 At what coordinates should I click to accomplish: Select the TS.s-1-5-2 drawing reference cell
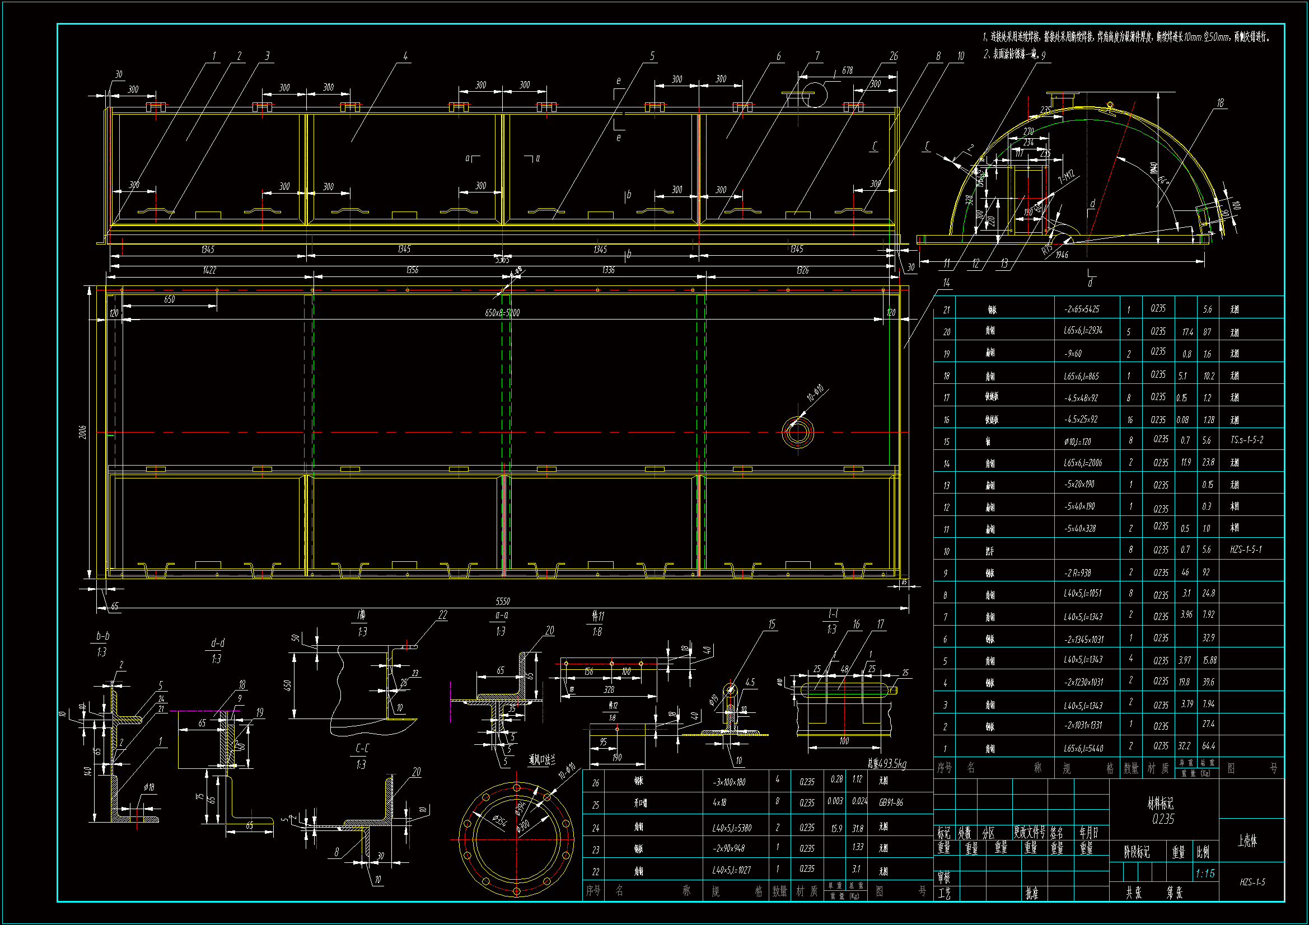point(1246,440)
